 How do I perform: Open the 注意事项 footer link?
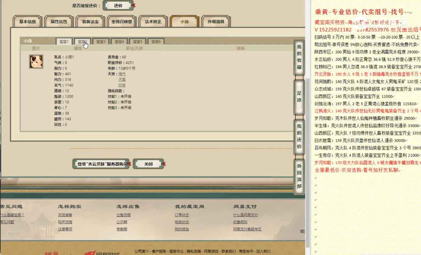pyautogui.click(x=65, y=229)
